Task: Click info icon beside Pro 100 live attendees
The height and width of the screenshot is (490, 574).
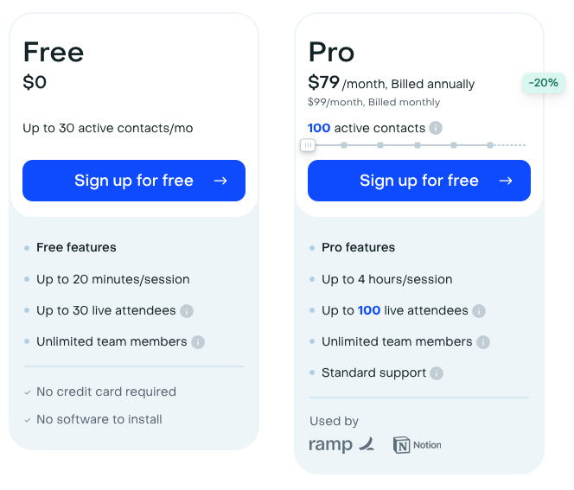Action: pyautogui.click(x=479, y=311)
